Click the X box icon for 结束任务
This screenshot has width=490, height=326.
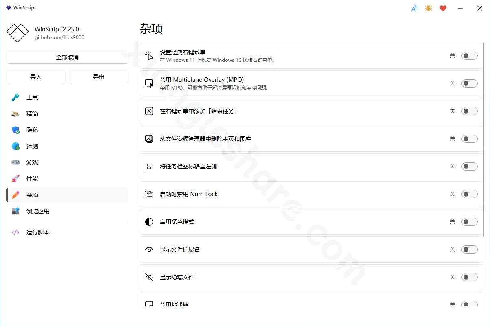pos(149,111)
